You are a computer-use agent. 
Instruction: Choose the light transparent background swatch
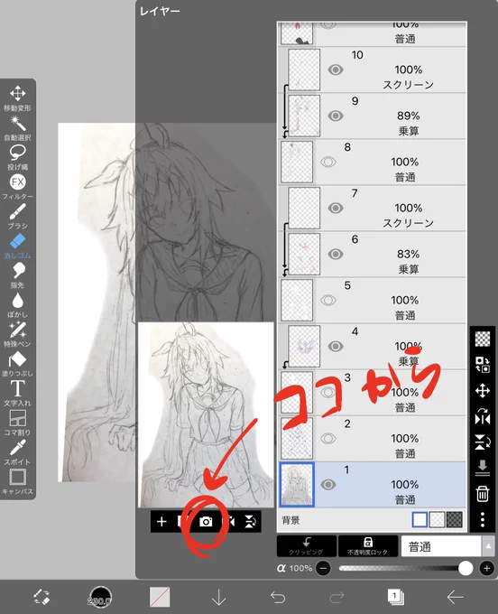[x=437, y=520]
